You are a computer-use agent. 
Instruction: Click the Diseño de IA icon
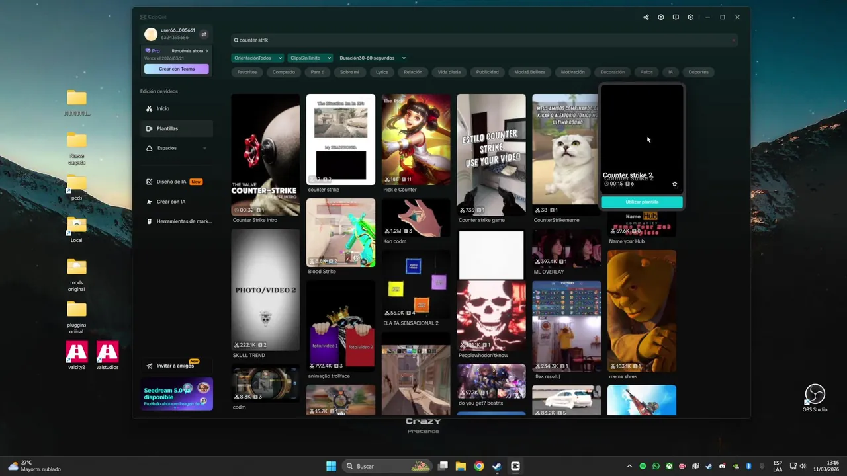tap(150, 182)
